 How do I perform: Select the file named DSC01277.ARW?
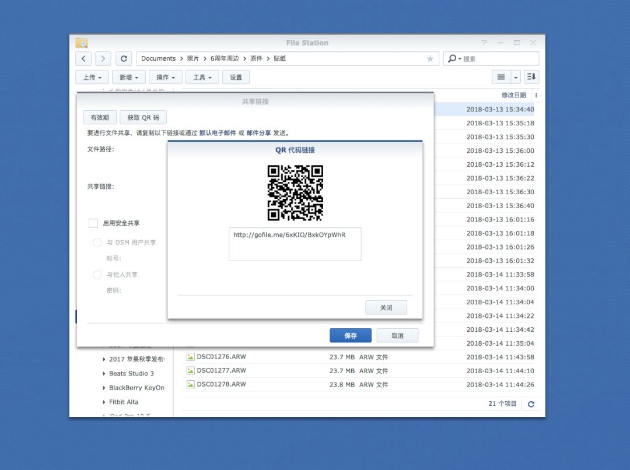pos(222,370)
